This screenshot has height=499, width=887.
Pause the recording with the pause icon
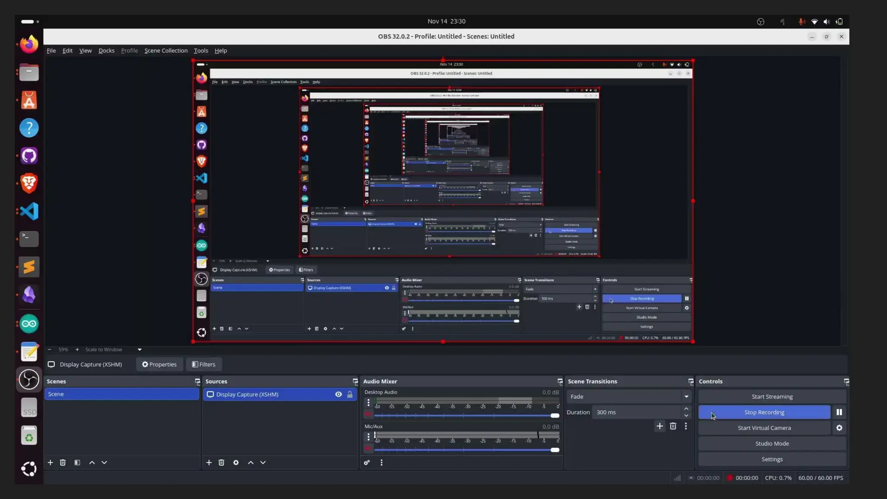click(x=839, y=412)
